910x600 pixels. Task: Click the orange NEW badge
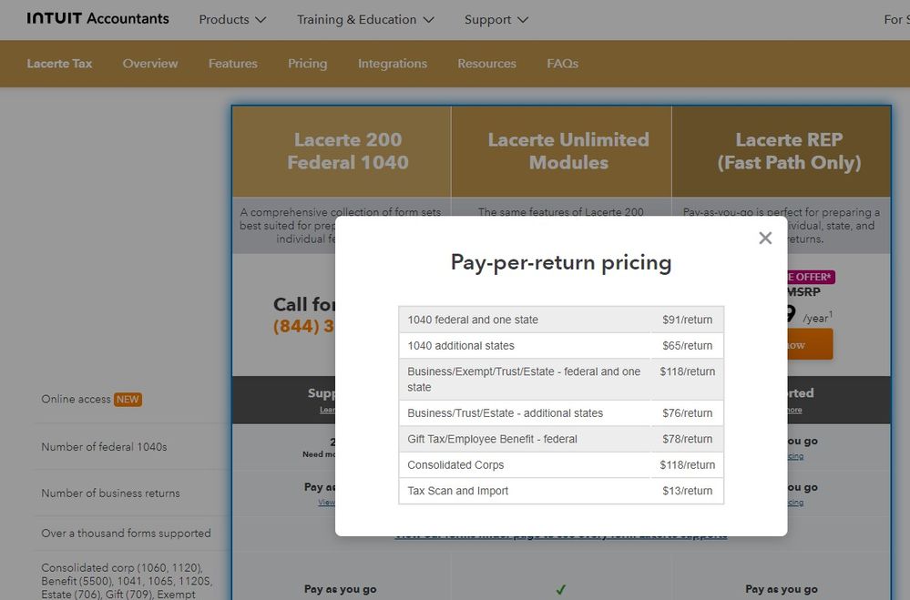click(128, 400)
